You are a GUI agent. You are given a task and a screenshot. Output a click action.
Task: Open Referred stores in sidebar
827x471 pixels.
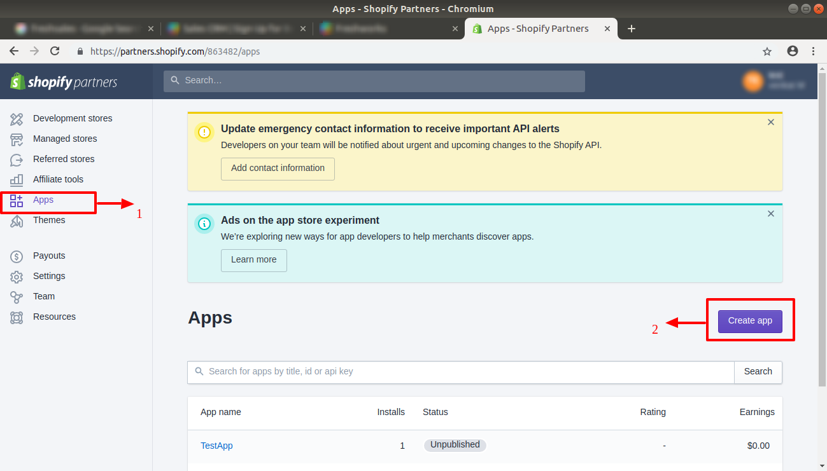[64, 159]
